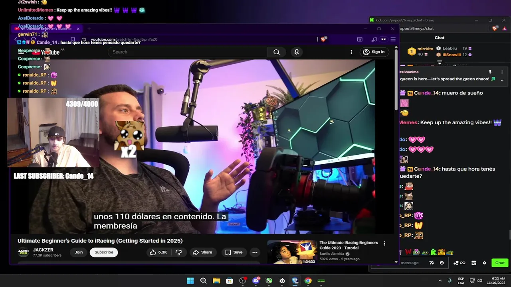Open pinned message three-dot options
The height and width of the screenshot is (287, 511).
[x=502, y=72]
